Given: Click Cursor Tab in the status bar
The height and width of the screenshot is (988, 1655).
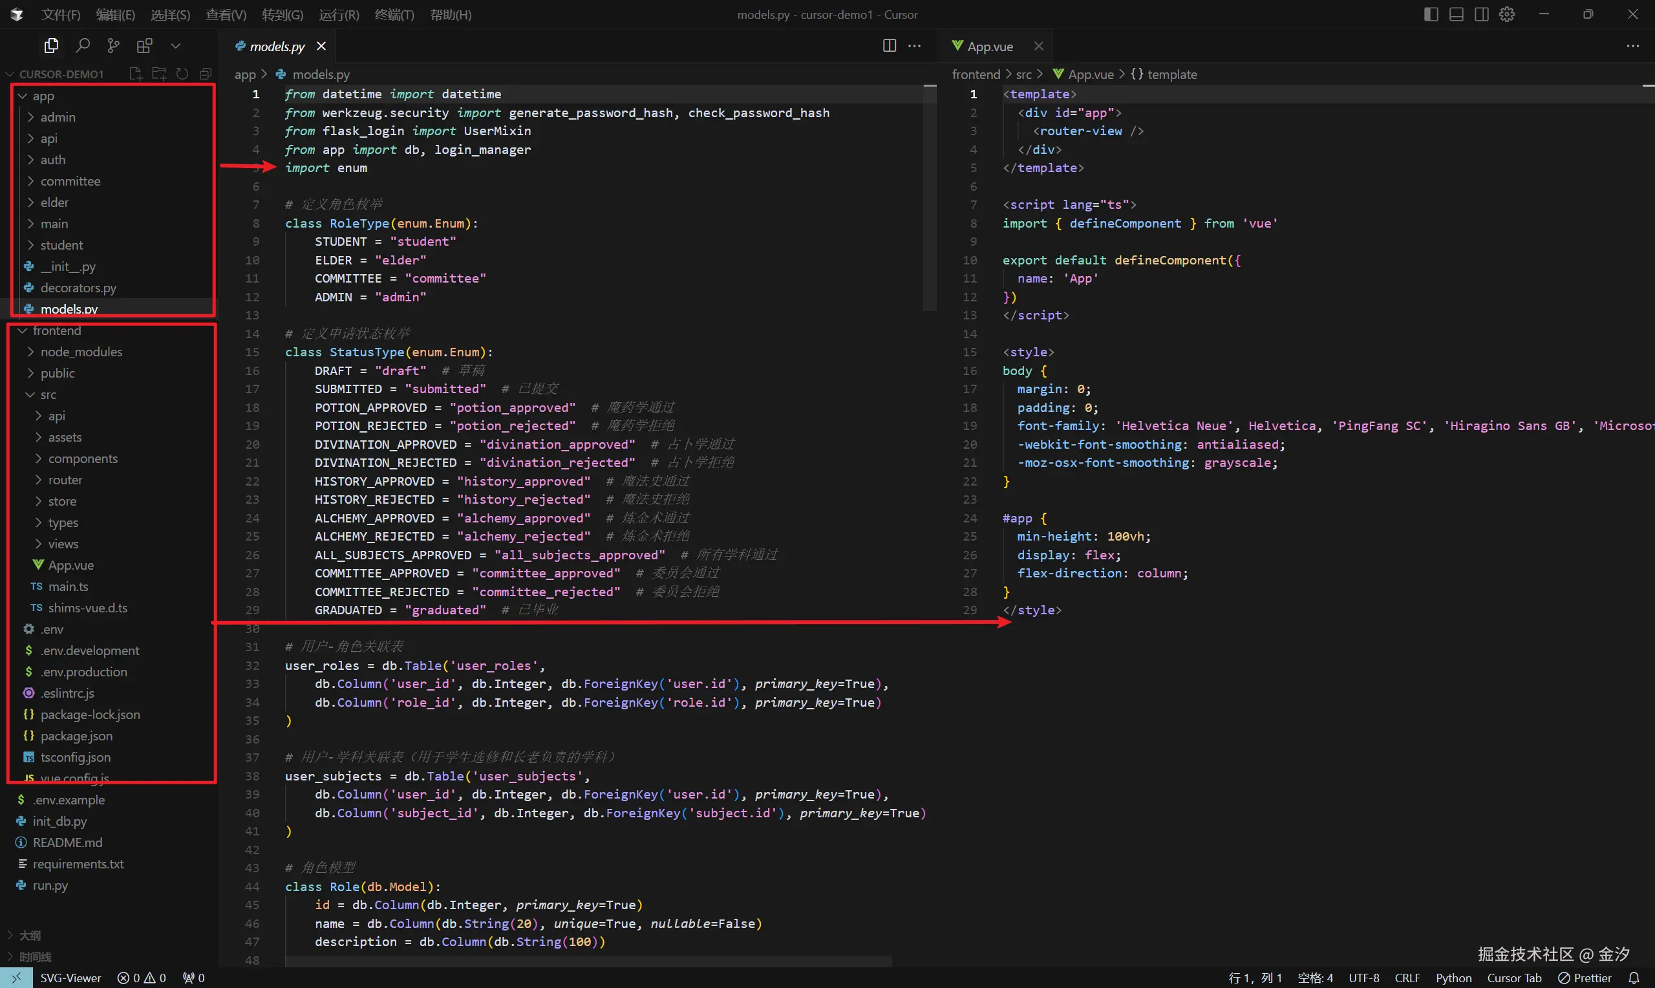Looking at the screenshot, I should (x=1514, y=978).
